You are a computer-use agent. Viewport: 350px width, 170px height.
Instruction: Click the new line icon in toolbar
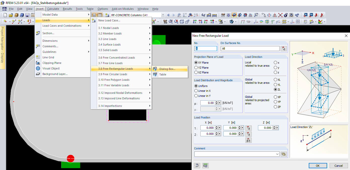[14, 22]
